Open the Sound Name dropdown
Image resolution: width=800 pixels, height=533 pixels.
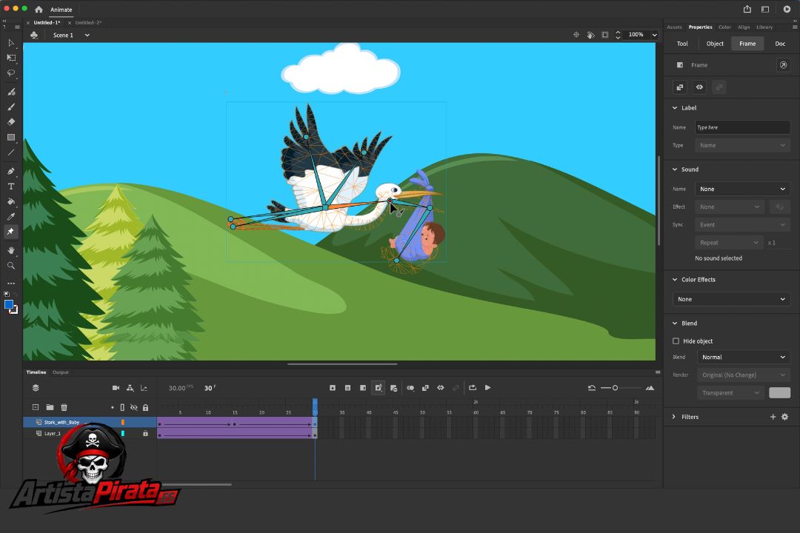(x=742, y=189)
